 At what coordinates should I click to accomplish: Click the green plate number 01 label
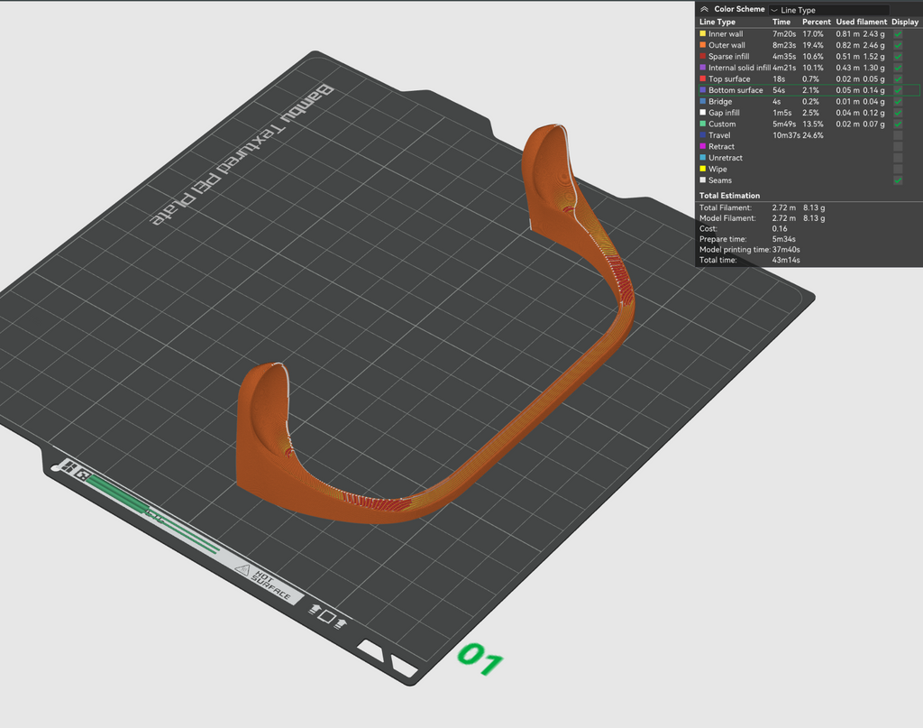[480, 659]
